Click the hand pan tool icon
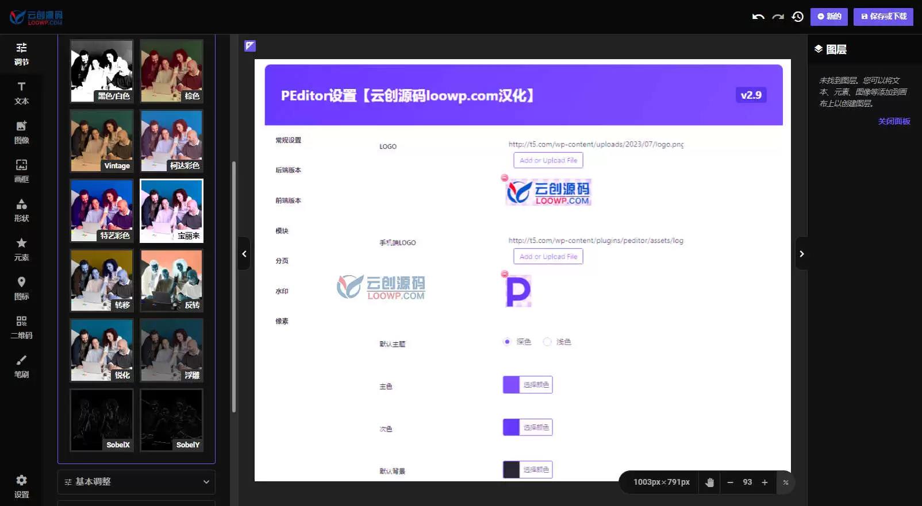Screen dimensions: 922x506 tap(709, 482)
